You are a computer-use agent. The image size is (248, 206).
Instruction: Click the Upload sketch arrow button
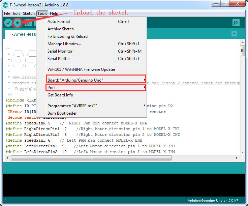point(17,23)
